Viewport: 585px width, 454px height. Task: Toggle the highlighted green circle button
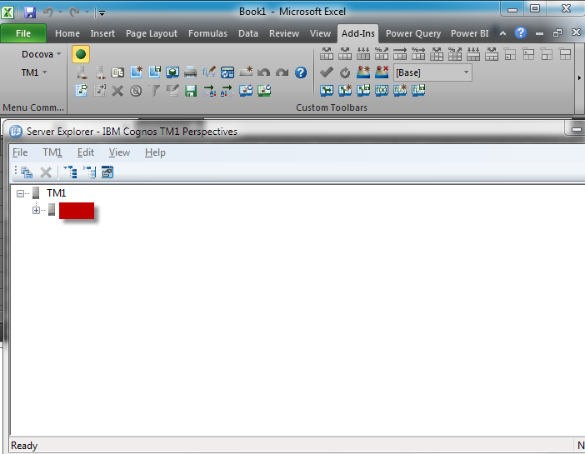click(x=81, y=54)
